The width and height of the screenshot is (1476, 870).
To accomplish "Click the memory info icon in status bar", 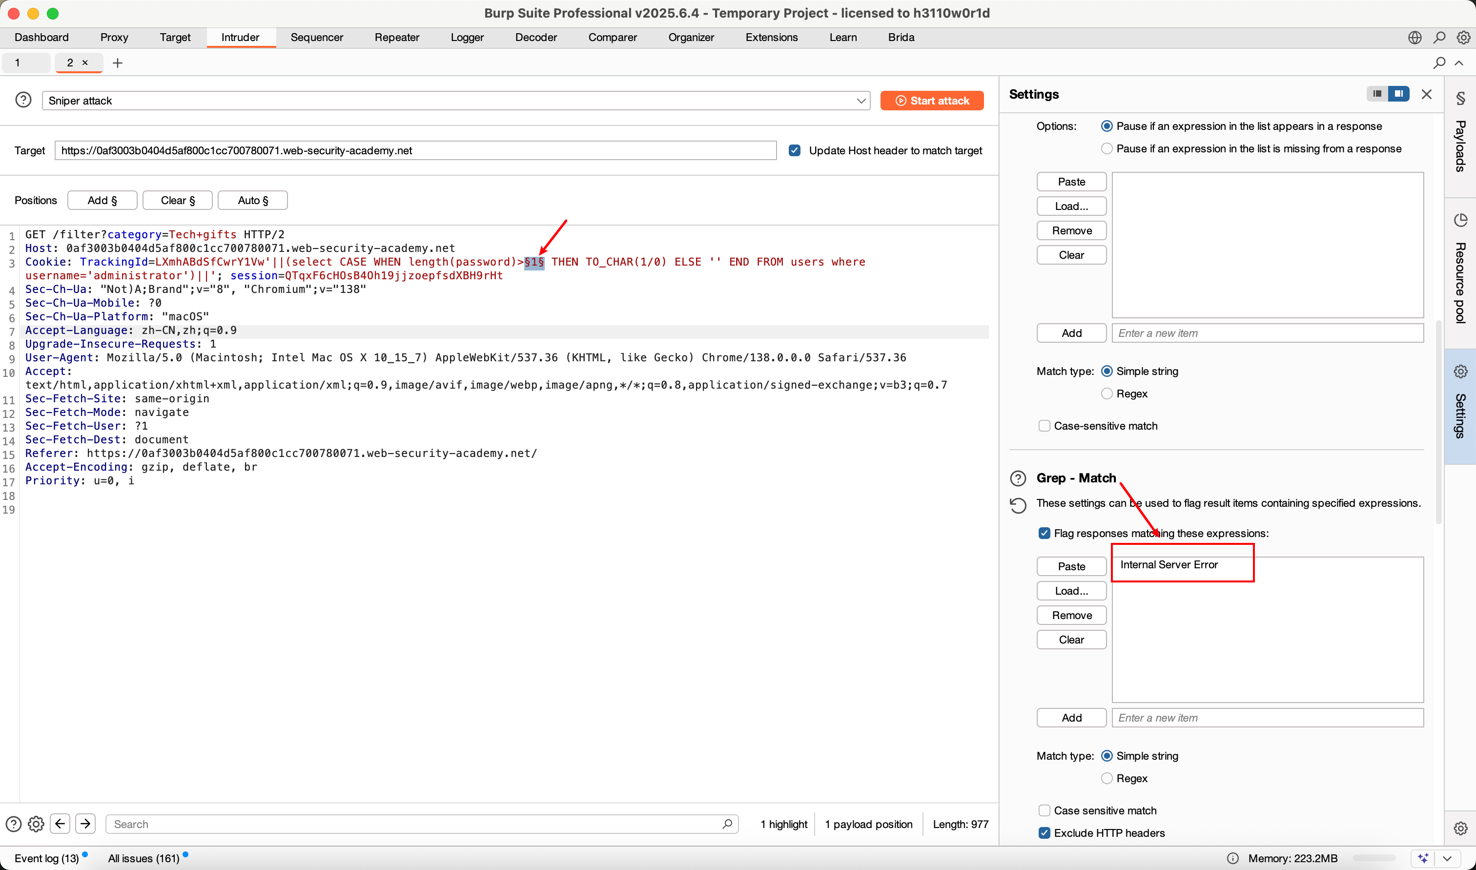I will 1233,859.
